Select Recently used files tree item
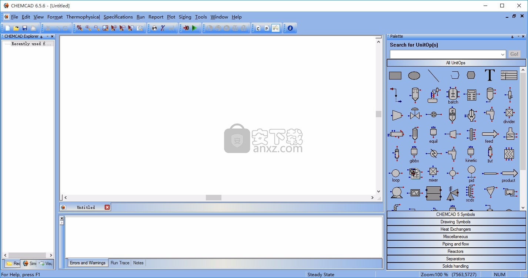 31,44
